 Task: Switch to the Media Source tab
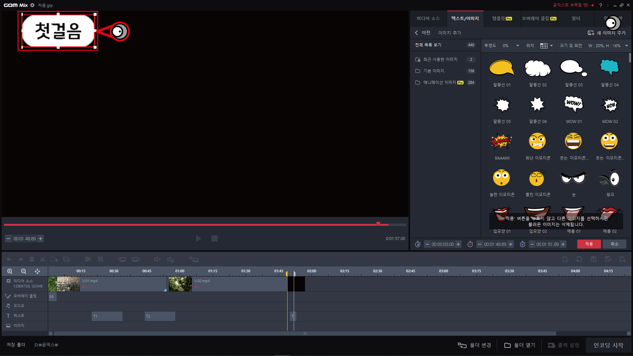pos(428,18)
